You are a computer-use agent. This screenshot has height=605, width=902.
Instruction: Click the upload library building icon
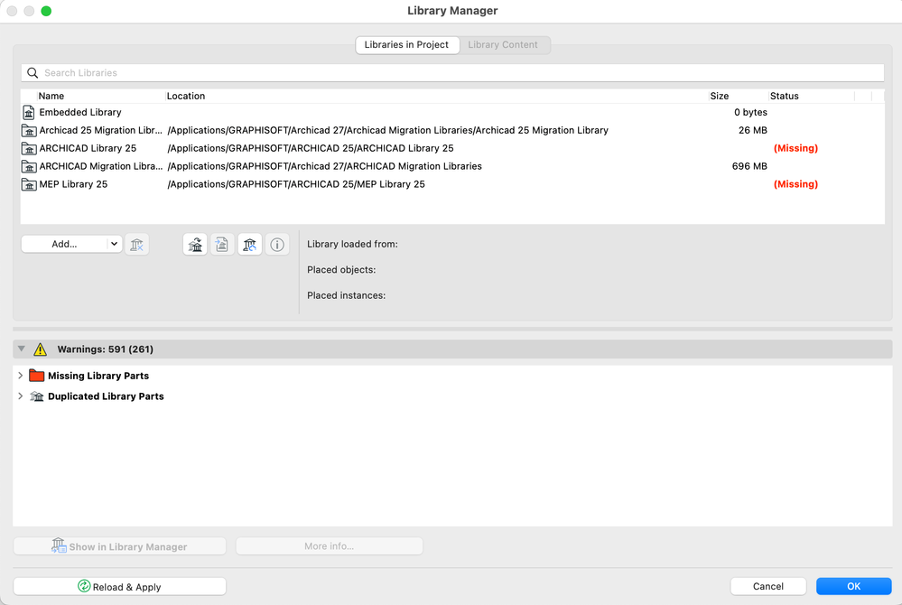click(x=196, y=245)
